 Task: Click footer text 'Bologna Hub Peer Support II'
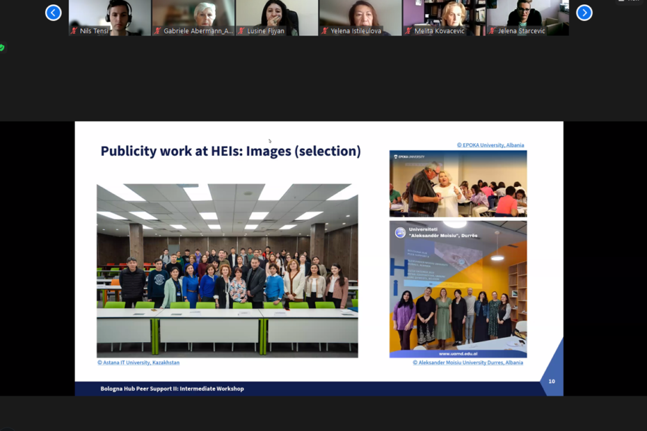tap(172, 389)
